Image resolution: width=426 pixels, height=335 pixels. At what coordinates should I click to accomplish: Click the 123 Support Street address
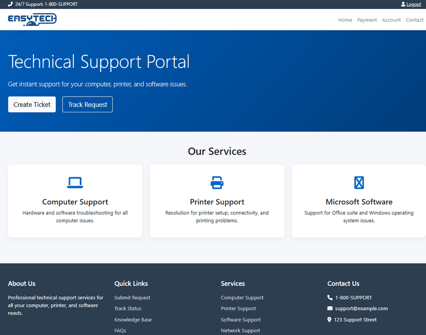(355, 320)
